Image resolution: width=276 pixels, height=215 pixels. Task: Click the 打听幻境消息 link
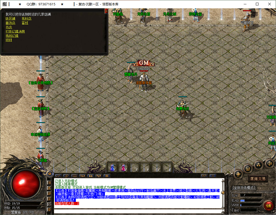click(15, 31)
